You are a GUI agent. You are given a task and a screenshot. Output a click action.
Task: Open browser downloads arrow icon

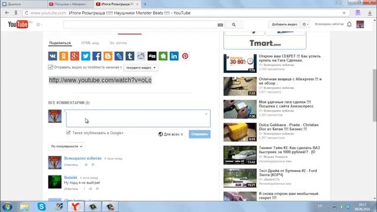[x=370, y=13]
